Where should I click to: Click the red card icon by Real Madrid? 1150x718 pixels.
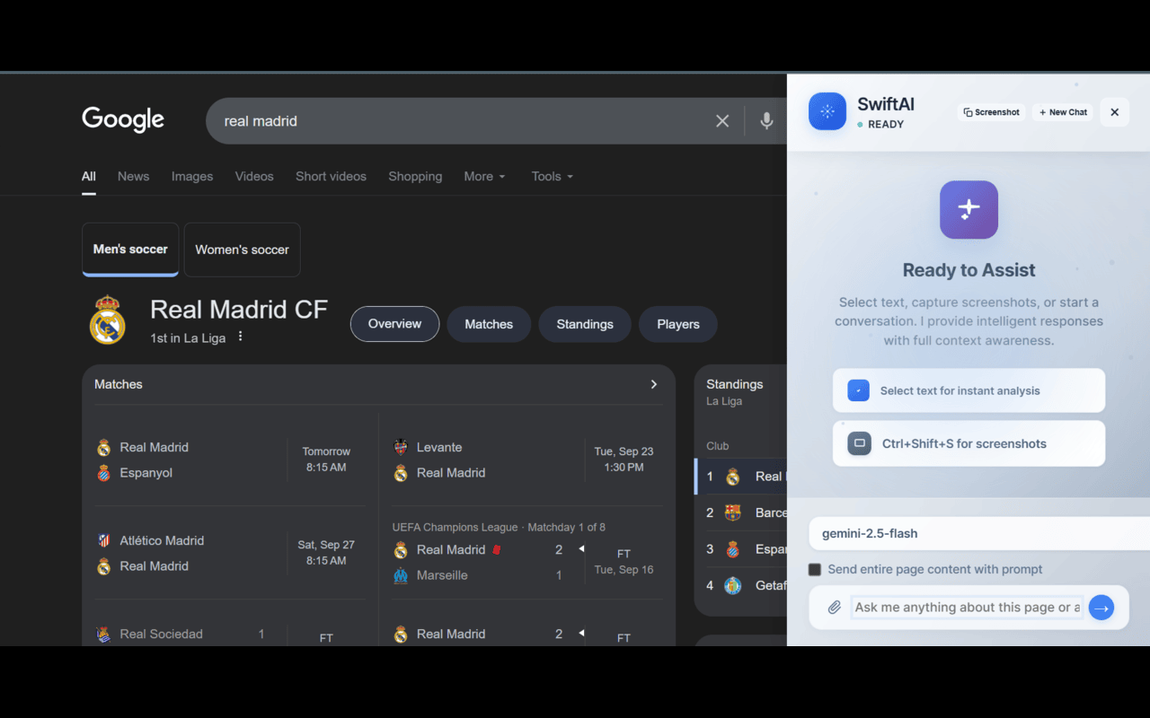[497, 549]
